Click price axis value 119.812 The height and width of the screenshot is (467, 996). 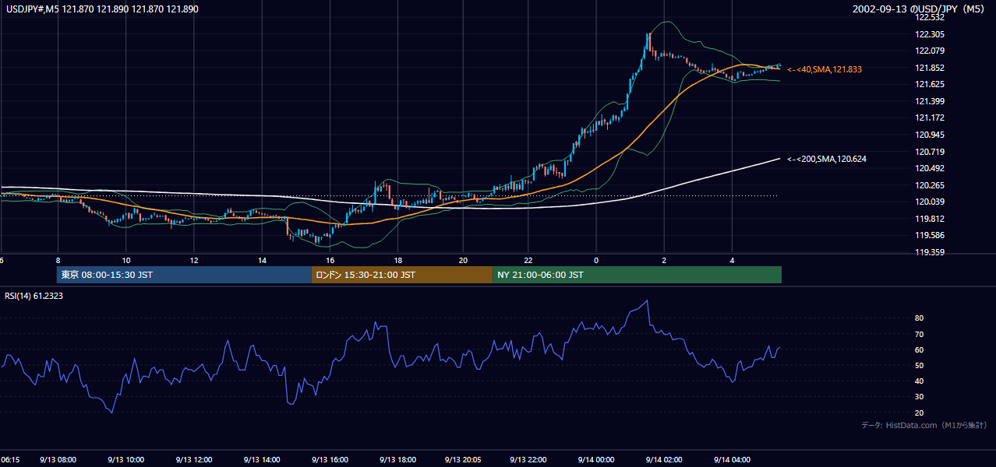click(931, 219)
